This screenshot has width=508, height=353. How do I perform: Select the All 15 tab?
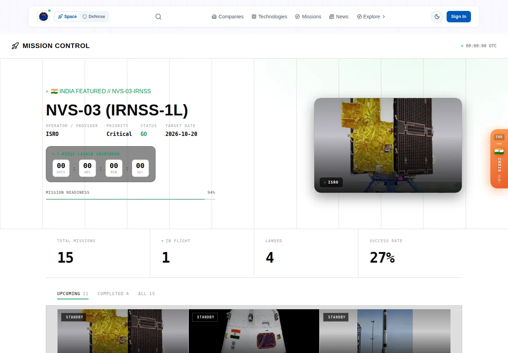[x=146, y=294]
